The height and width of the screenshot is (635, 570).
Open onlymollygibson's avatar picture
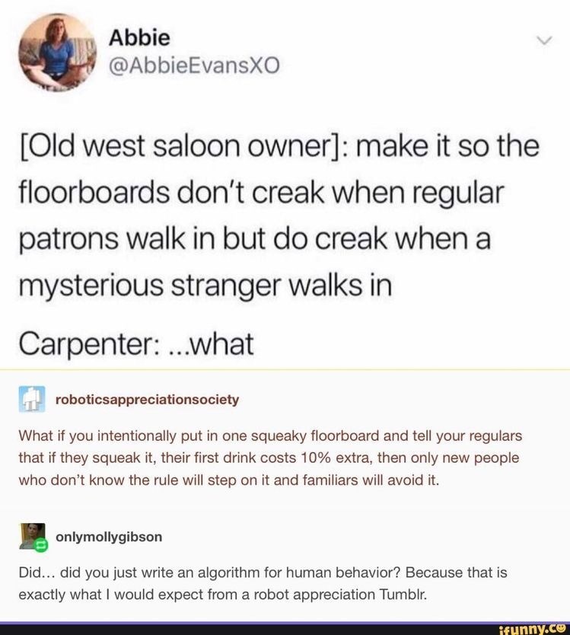(31, 535)
